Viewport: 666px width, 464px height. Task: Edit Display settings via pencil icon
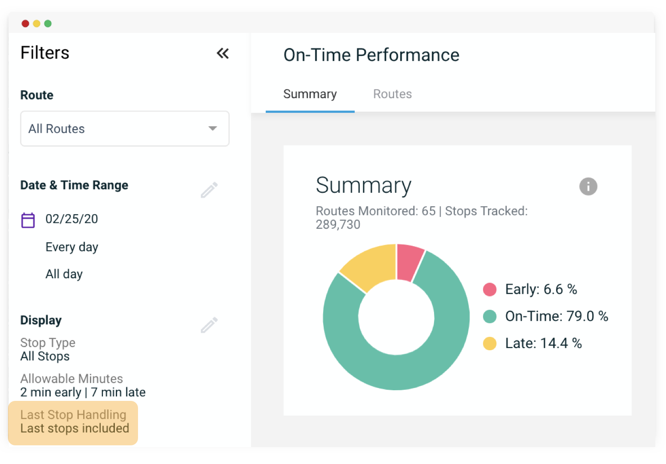coord(209,325)
